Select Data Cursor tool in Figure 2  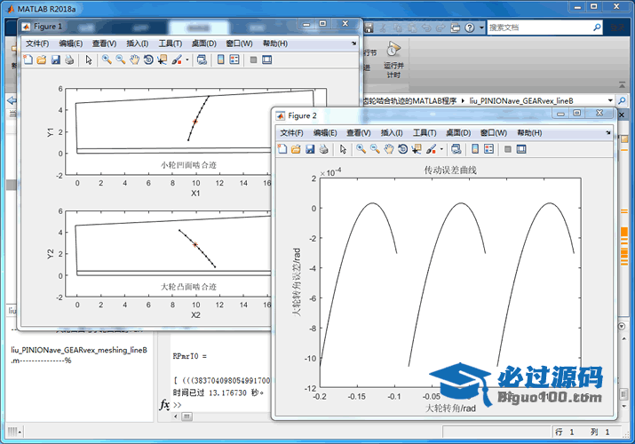[x=417, y=149]
